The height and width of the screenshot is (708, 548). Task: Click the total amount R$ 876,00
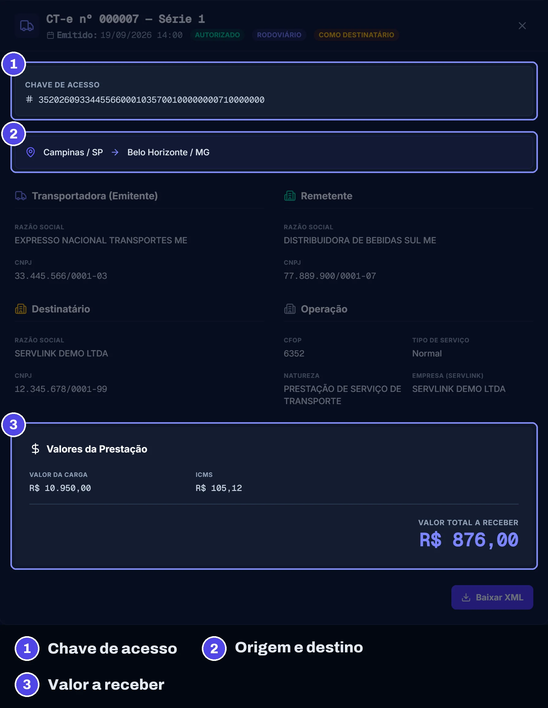coord(469,540)
